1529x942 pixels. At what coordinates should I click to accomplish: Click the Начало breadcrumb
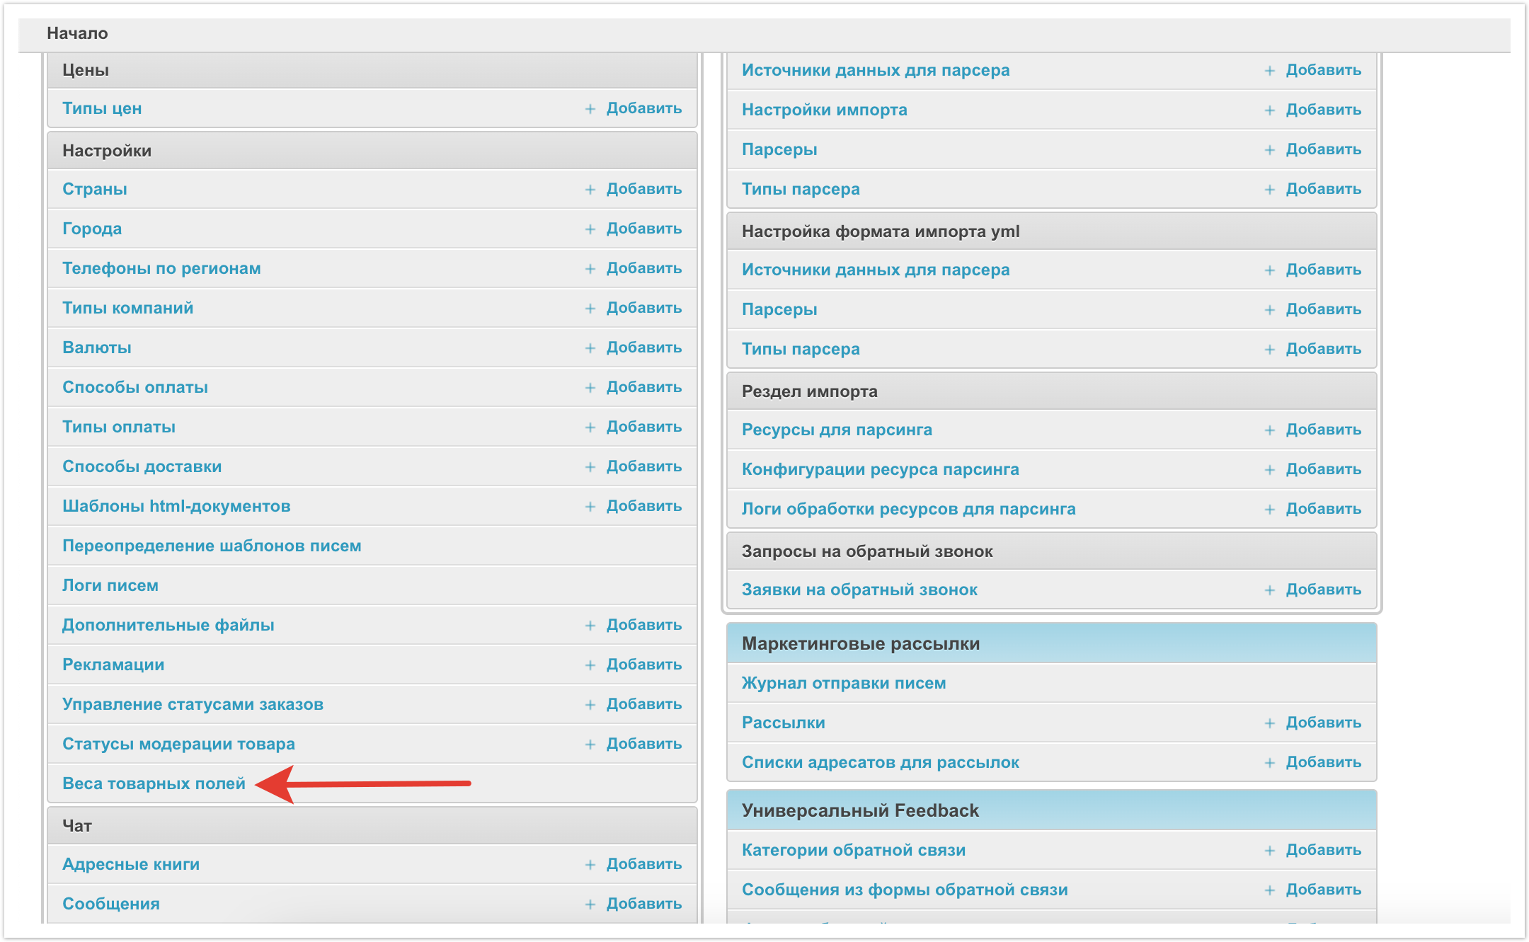[x=77, y=33]
